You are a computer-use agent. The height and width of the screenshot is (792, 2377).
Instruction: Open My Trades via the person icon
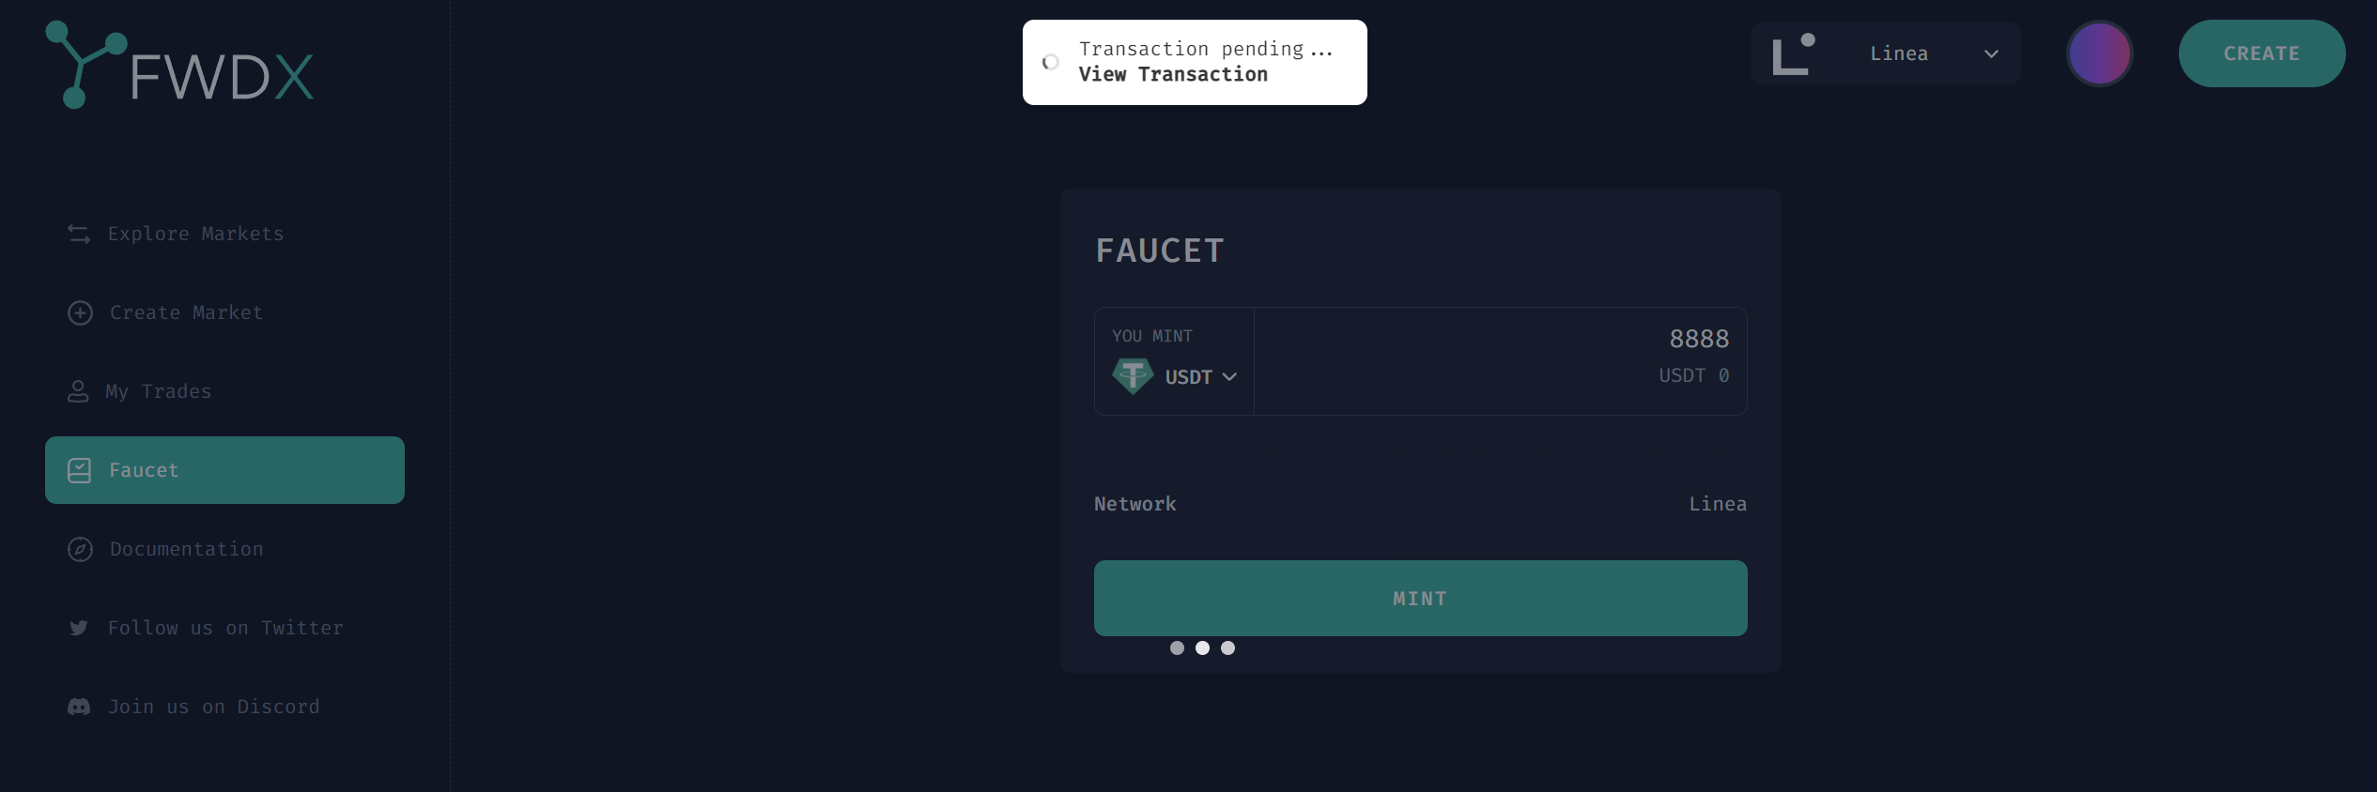79,391
